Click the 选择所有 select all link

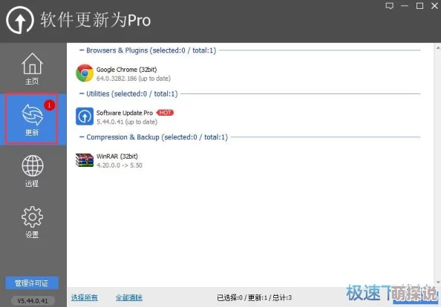coord(85,297)
